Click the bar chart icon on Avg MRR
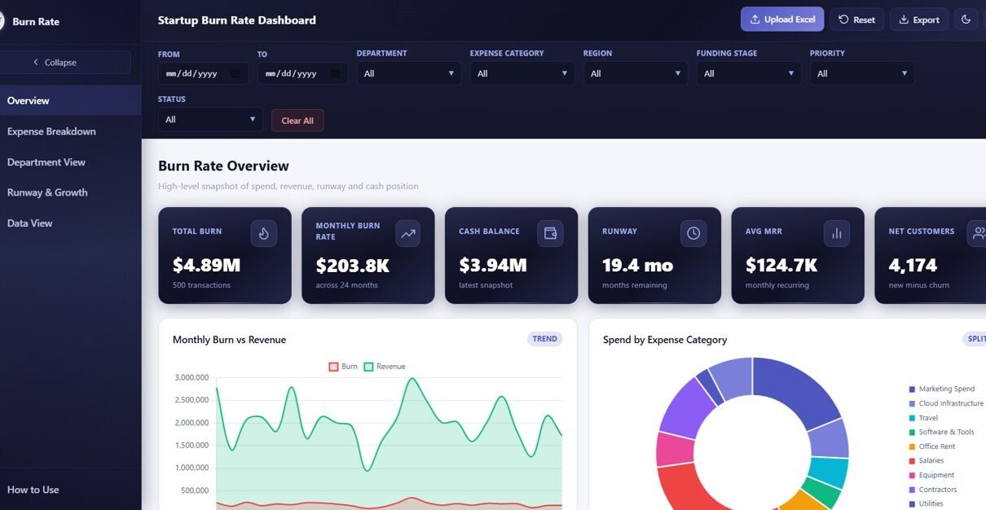This screenshot has height=510, width=986. (x=836, y=234)
